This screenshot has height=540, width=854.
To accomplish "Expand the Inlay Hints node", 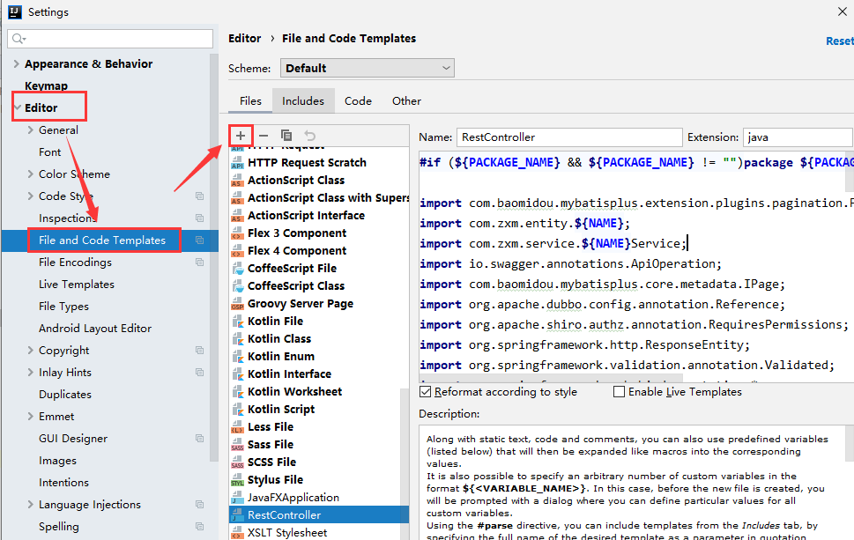I will pos(31,373).
